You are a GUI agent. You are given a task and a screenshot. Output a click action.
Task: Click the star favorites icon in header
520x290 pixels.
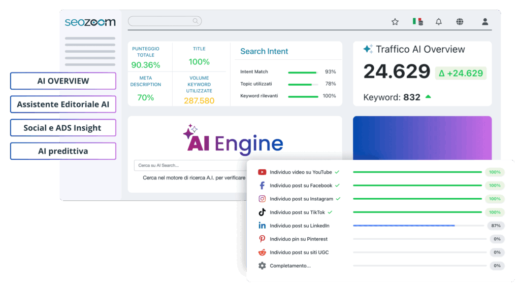[395, 22]
